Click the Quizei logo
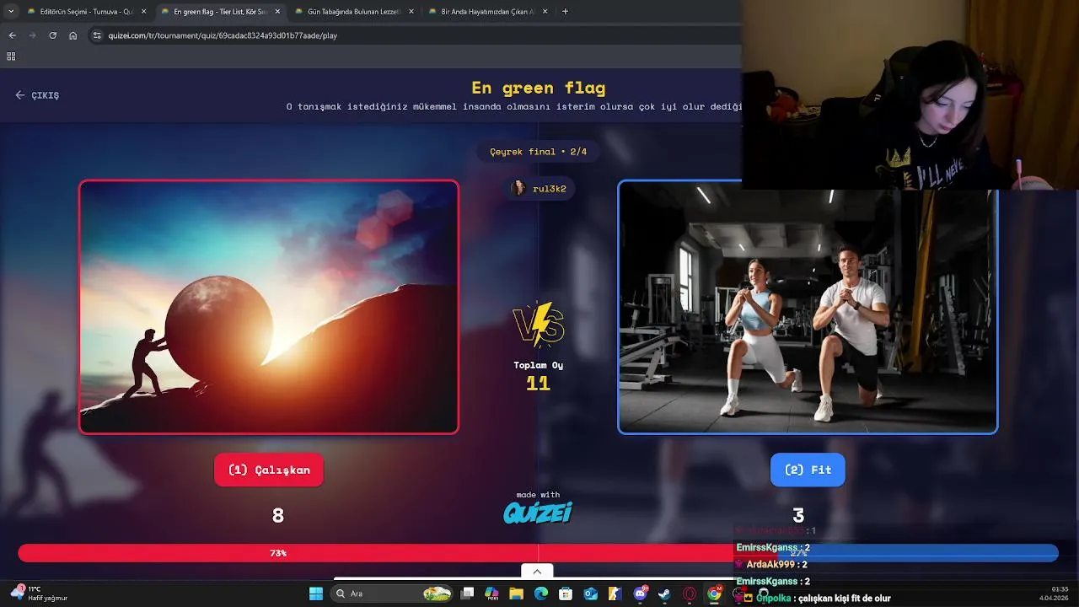Screen dimensions: 1079x607 pyautogui.click(x=538, y=512)
